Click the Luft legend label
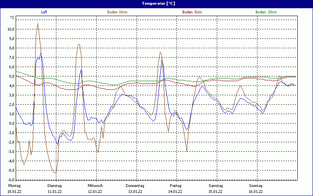Screen dimensions: 313x196 click(x=44, y=12)
